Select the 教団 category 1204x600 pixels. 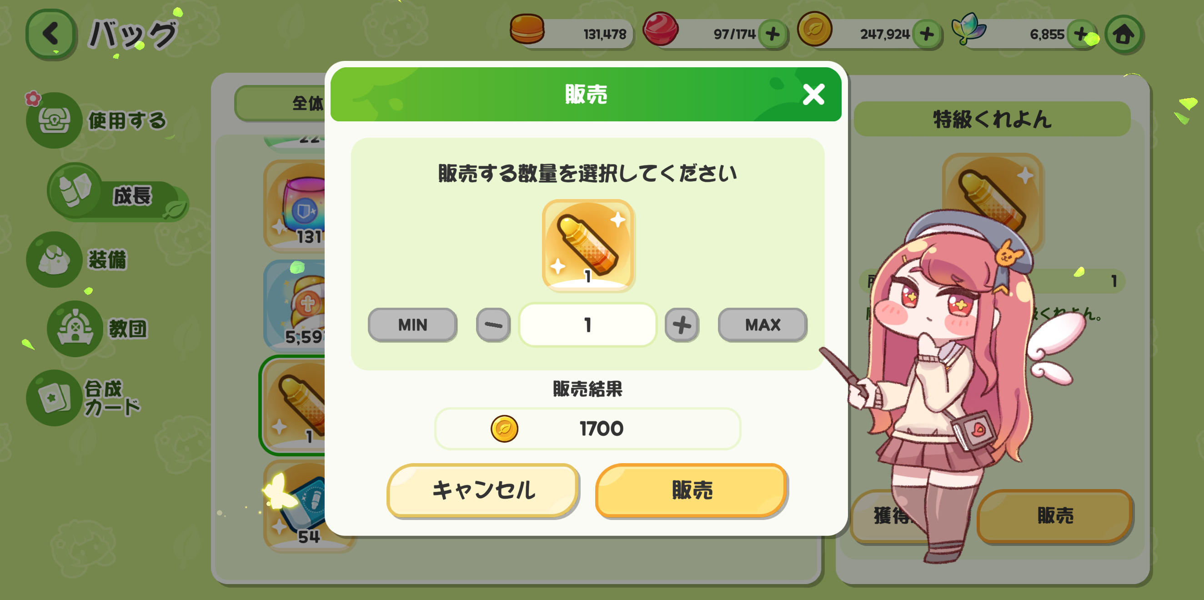pos(98,329)
